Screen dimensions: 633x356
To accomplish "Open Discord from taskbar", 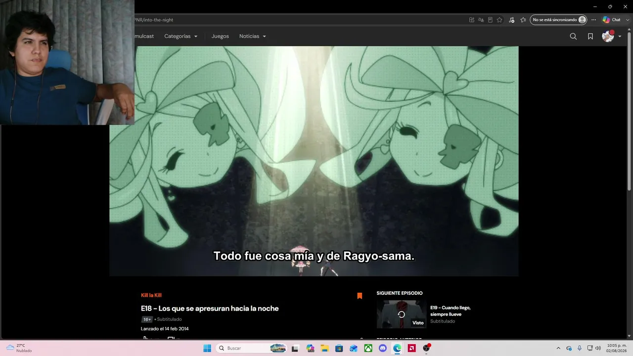I will point(383,348).
